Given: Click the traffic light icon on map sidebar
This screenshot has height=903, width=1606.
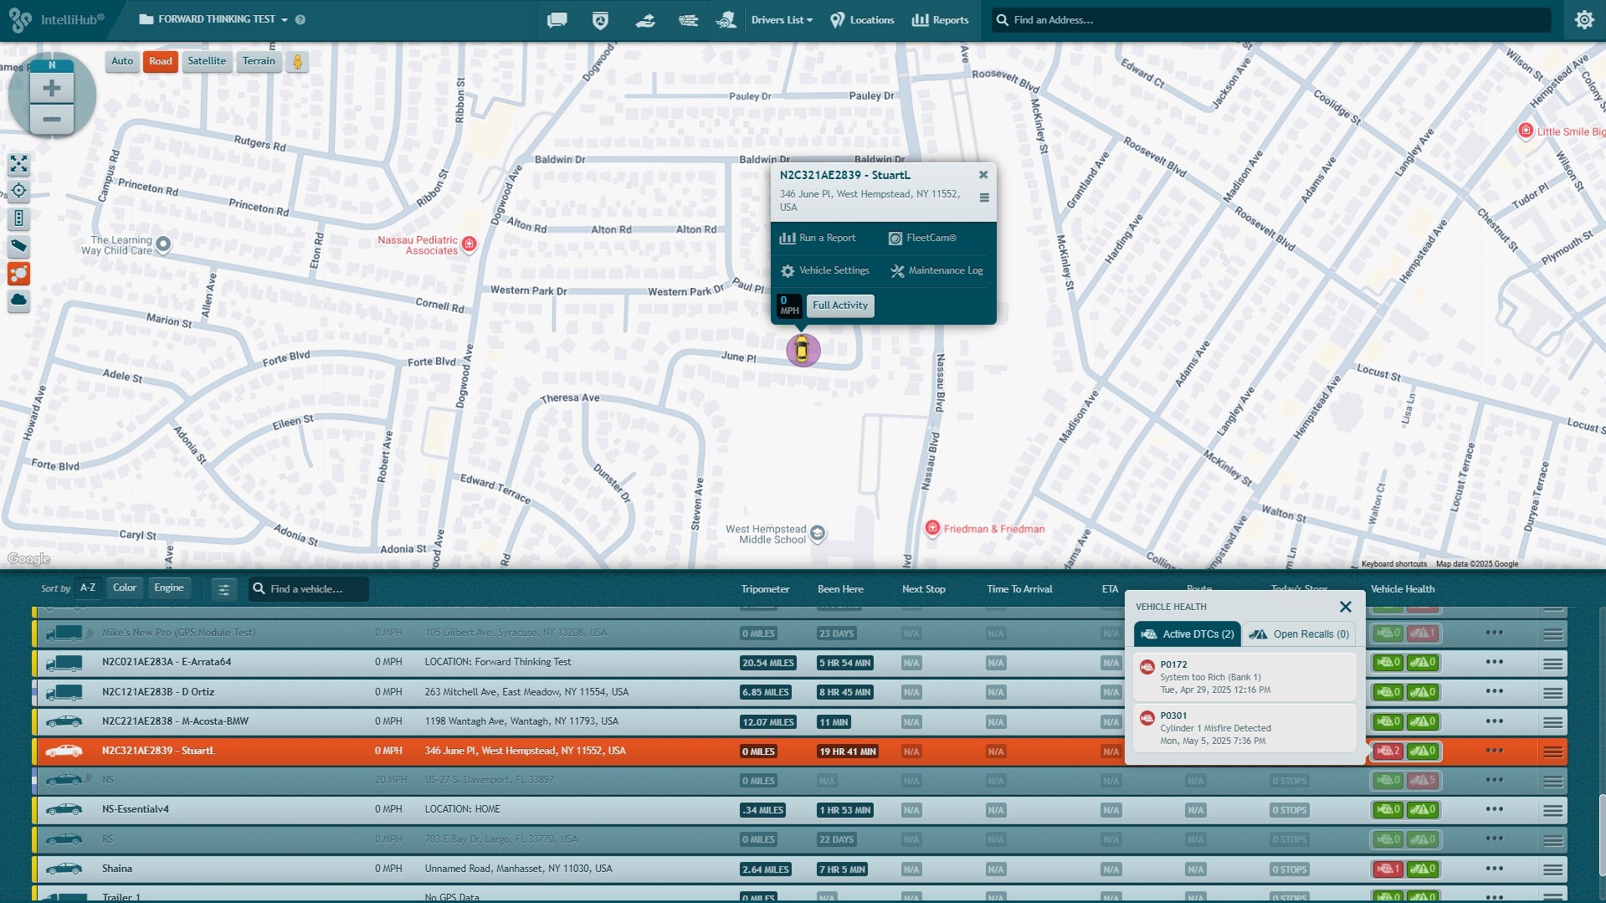Looking at the screenshot, I should [18, 219].
